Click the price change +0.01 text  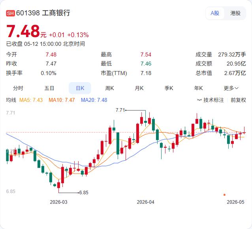click(x=57, y=35)
